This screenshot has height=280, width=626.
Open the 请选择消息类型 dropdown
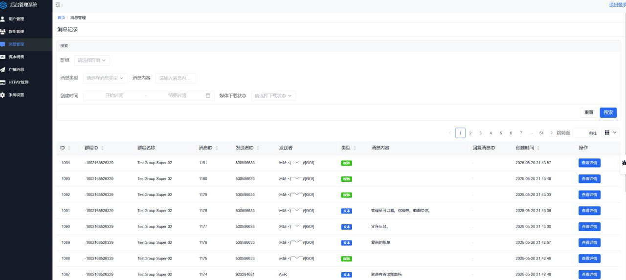[105, 78]
